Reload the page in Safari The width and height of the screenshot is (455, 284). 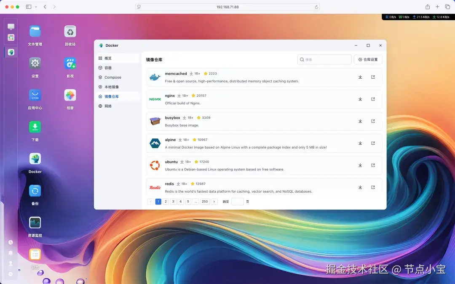(316, 7)
